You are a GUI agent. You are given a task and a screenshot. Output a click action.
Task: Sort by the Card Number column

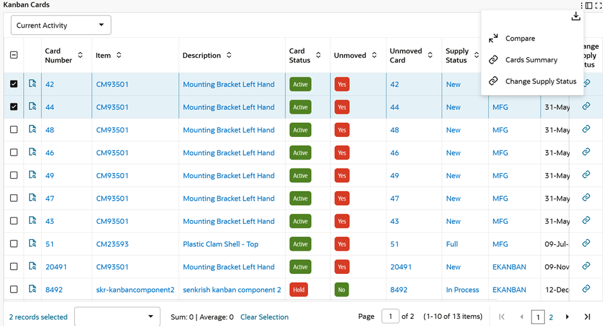coord(81,55)
